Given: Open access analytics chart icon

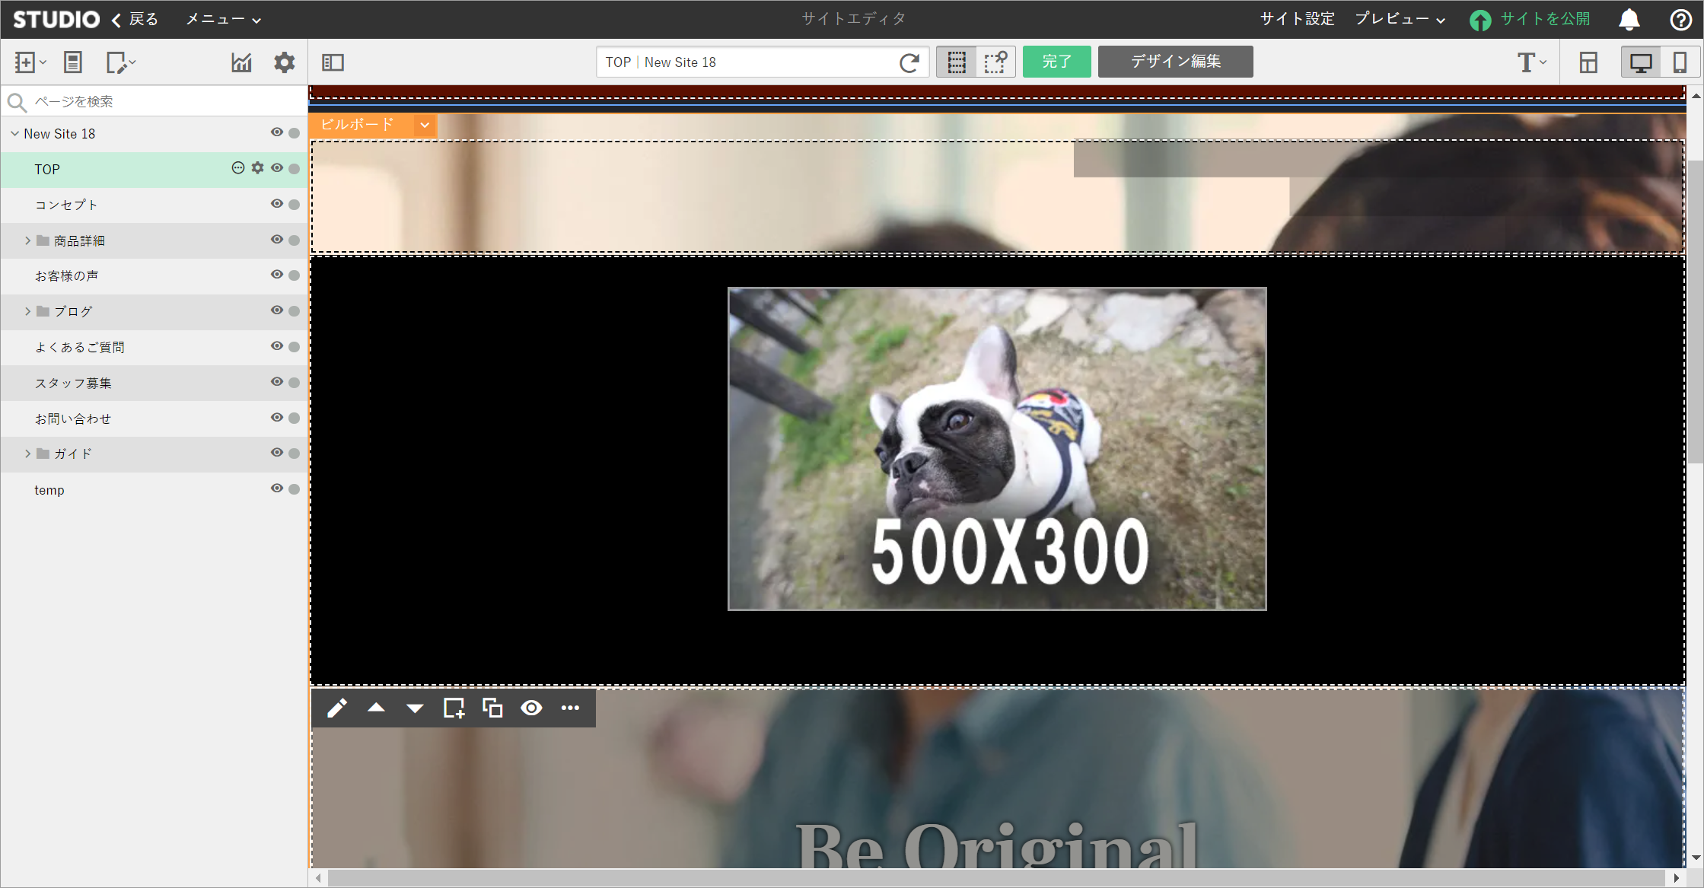Looking at the screenshot, I should pos(241,62).
